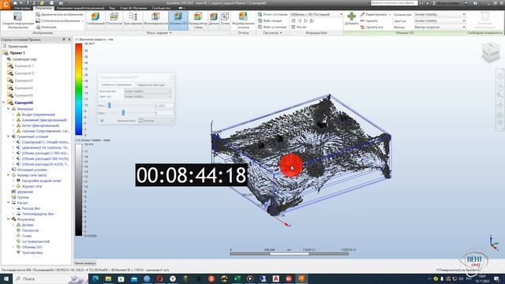Click the Анимация button

(46, 27)
